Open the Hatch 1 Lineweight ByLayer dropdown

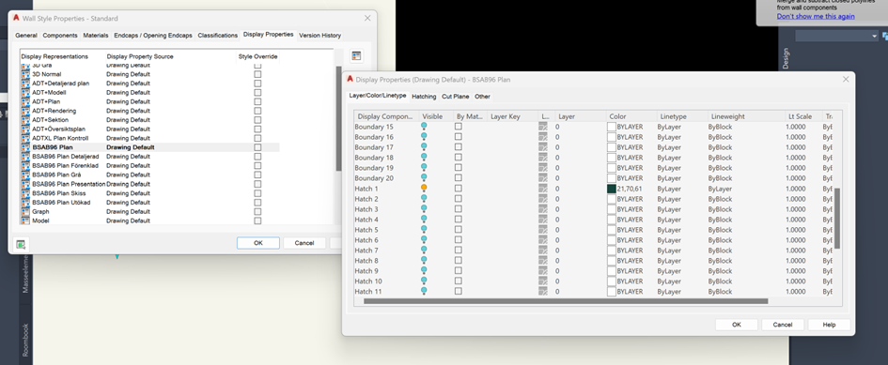pos(720,189)
